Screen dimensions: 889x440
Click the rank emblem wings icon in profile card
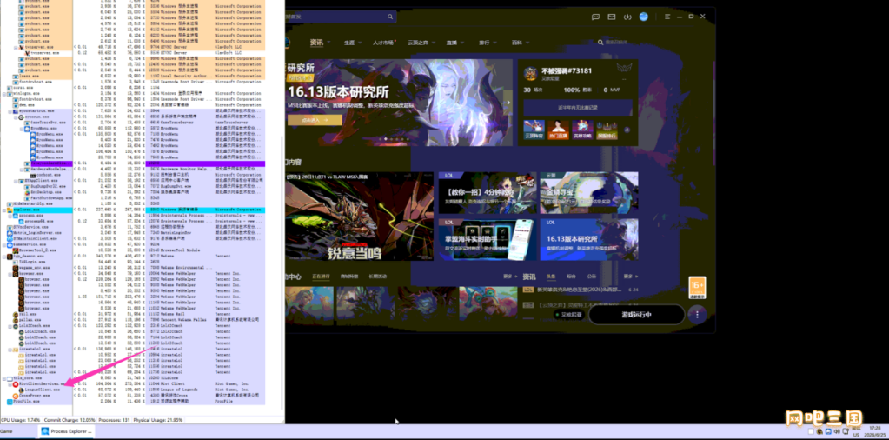623,69
